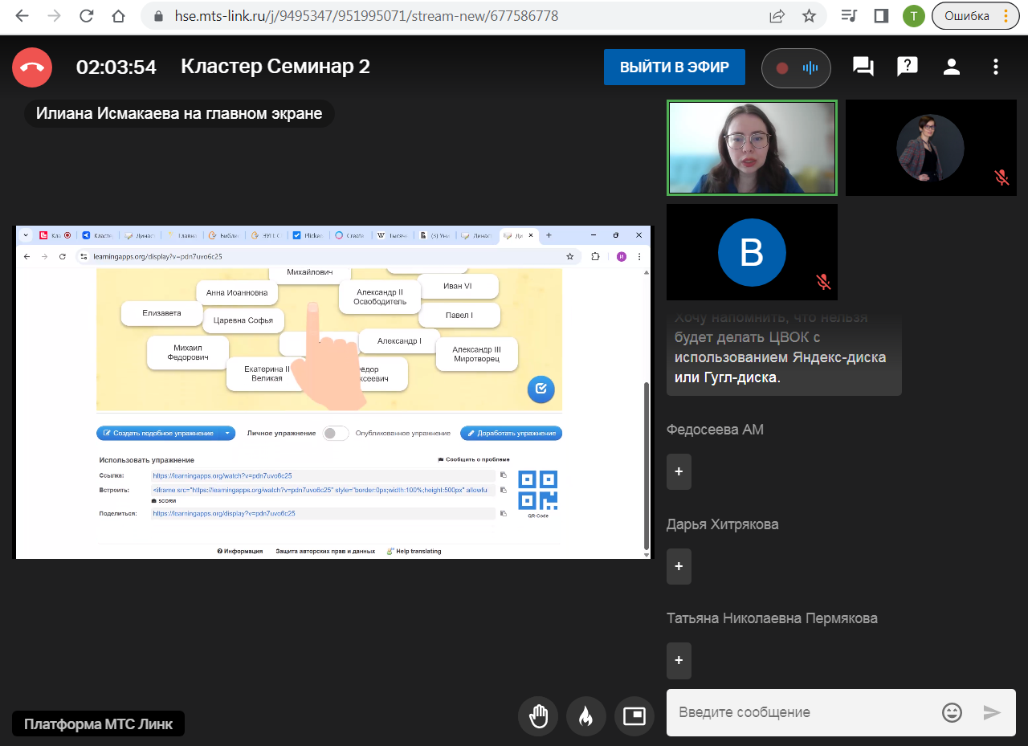The width and height of the screenshot is (1028, 746).
Task: Expand options under Федосеева АМ
Action: pyautogui.click(x=679, y=471)
